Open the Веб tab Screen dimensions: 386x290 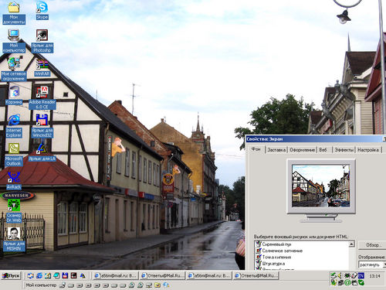[x=323, y=150]
